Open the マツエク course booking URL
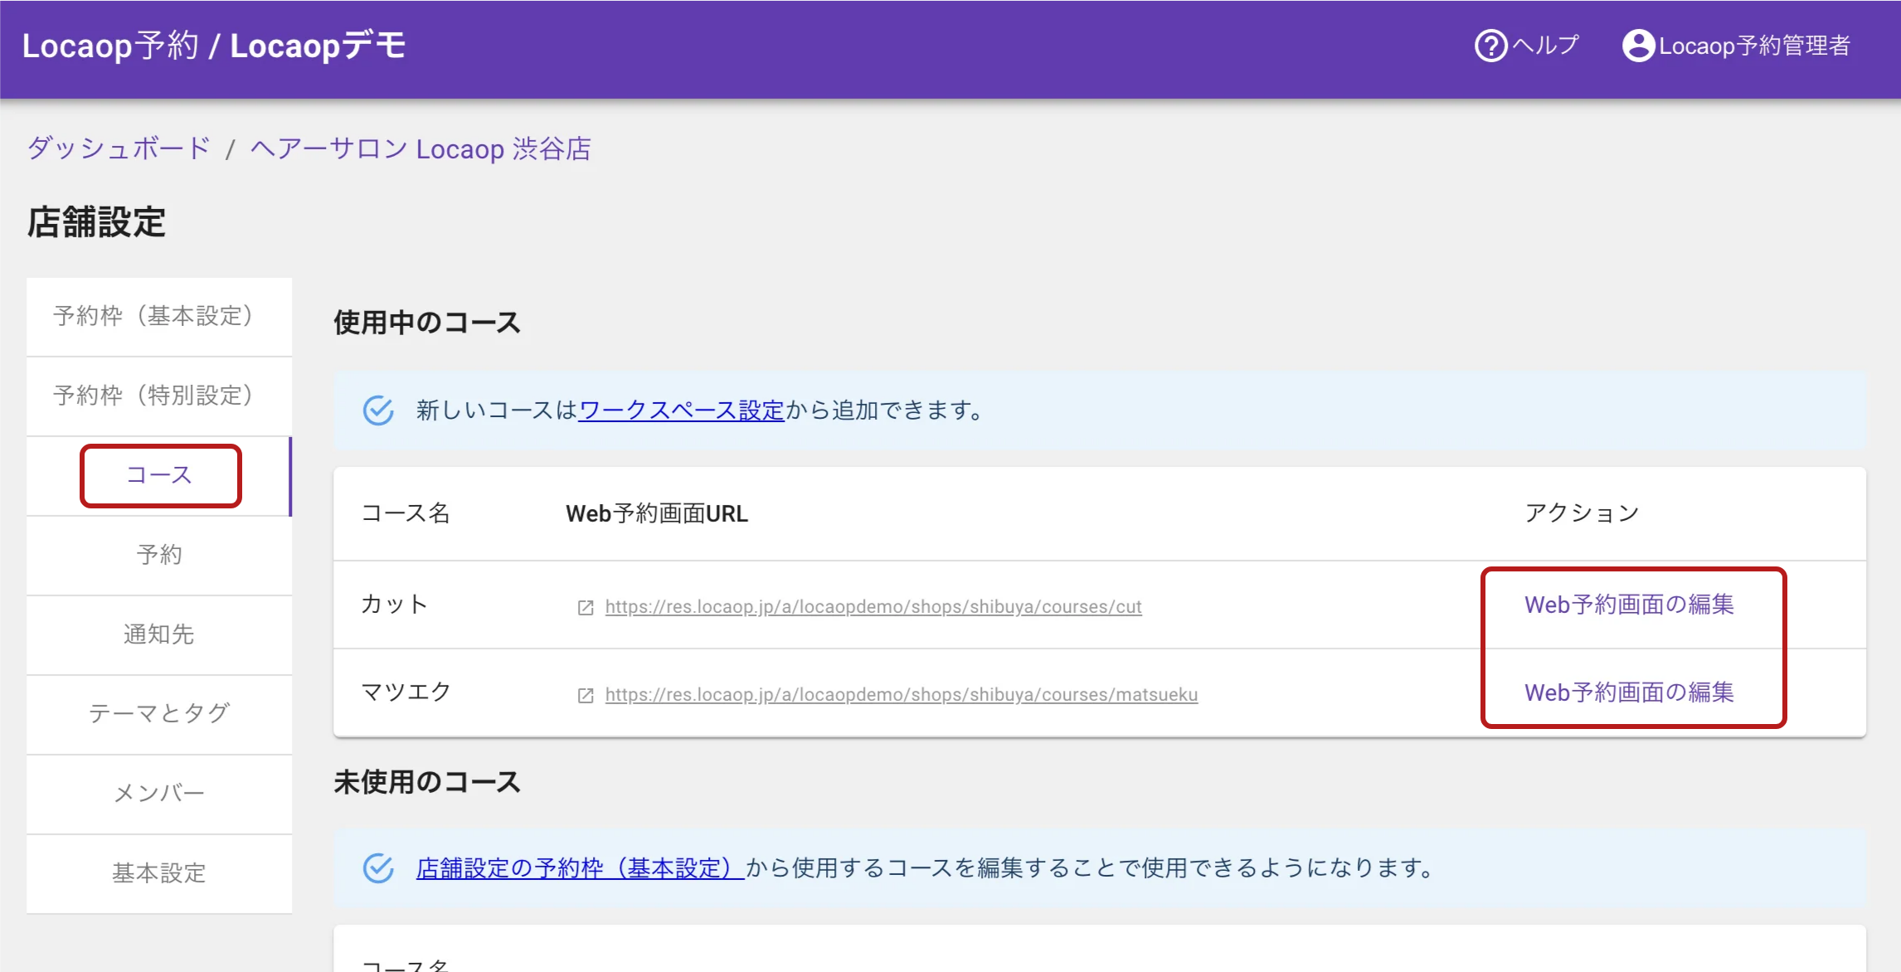The width and height of the screenshot is (1901, 972). click(902, 695)
